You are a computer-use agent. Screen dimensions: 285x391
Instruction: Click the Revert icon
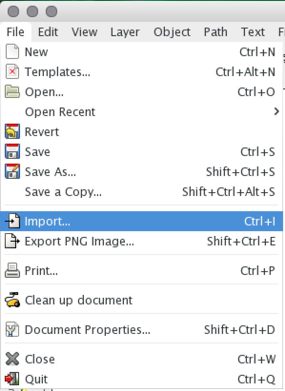(x=12, y=131)
